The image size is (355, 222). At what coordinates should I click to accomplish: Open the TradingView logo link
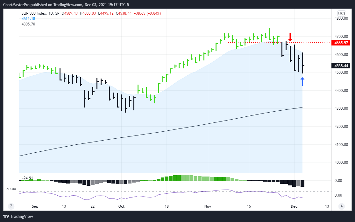point(18,216)
